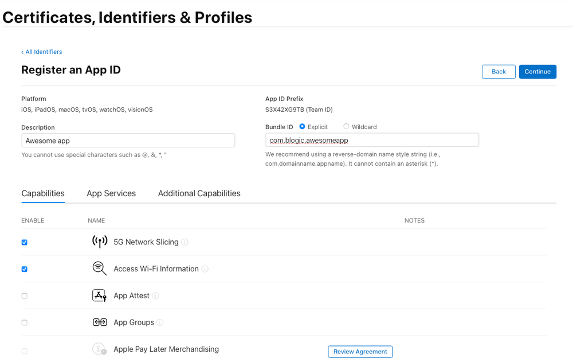Click the Continue button
The width and height of the screenshot is (573, 362).
tap(537, 71)
